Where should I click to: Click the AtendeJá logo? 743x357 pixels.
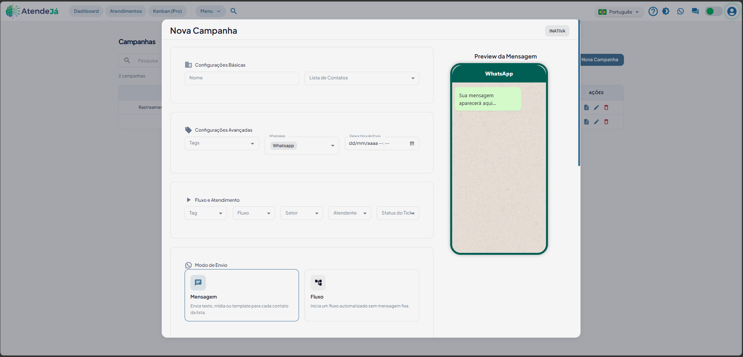pos(32,11)
